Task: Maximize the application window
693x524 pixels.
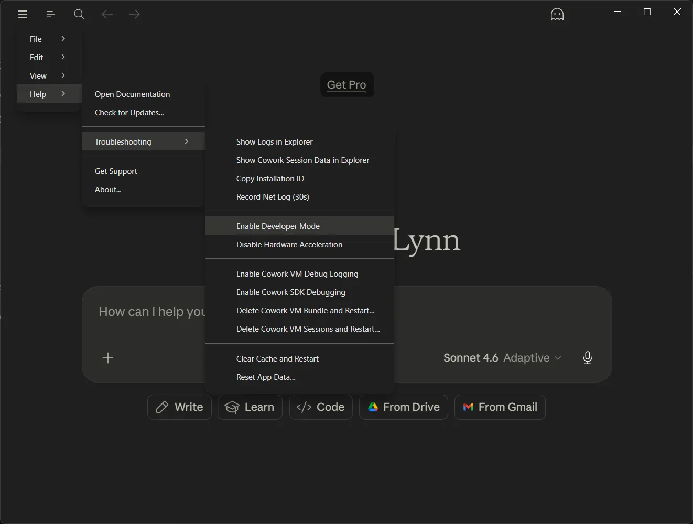Action: [x=647, y=12]
